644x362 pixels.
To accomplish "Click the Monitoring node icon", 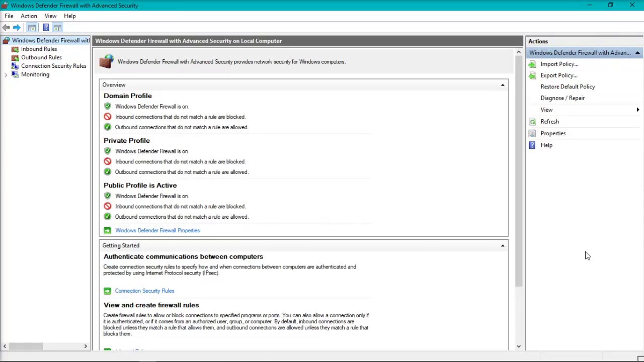I will (x=15, y=74).
